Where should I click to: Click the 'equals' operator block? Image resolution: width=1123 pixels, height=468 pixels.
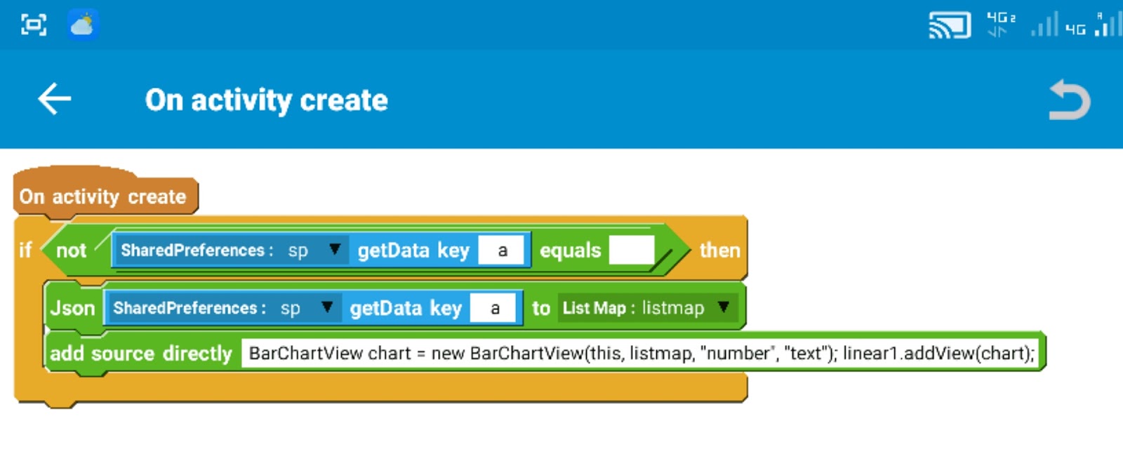pyautogui.click(x=570, y=250)
